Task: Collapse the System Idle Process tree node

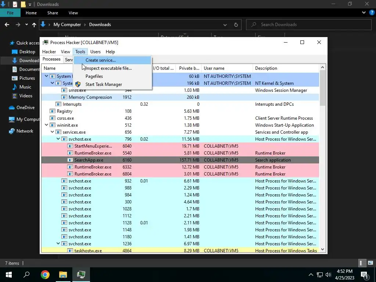Action: [x=47, y=76]
